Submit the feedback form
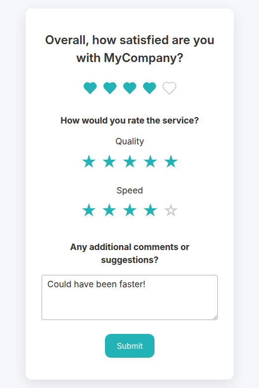This screenshot has height=388, width=259. pos(130,346)
